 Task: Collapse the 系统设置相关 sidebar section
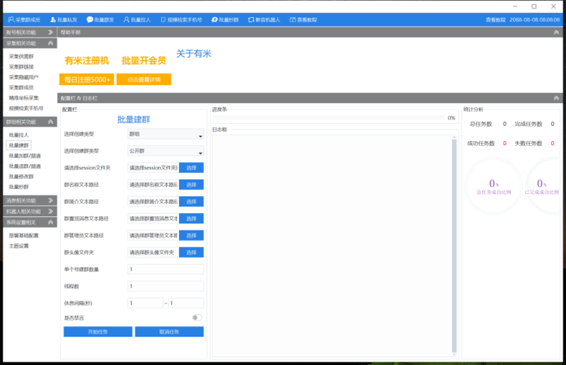click(30, 222)
